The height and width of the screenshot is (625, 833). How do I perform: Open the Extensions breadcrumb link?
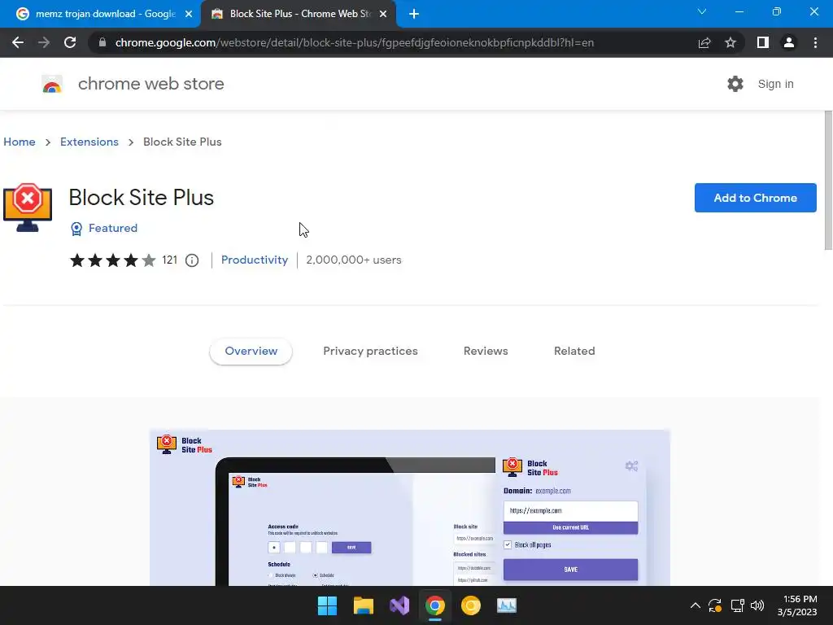coord(89,142)
